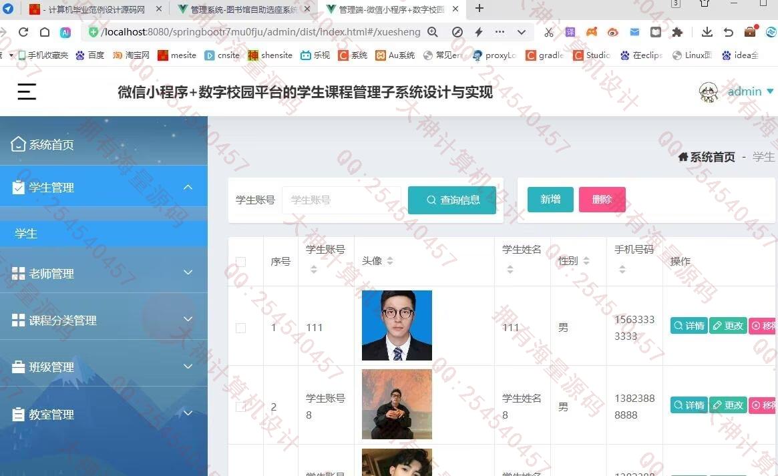Expand the address bar dropdown chevron
This screenshot has height=476, width=778.
coord(522,32)
